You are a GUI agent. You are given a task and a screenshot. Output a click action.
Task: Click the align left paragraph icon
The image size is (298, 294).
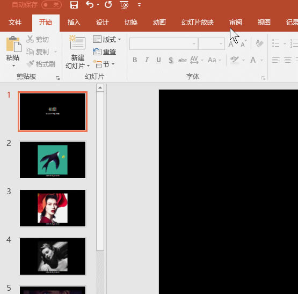[276, 60]
